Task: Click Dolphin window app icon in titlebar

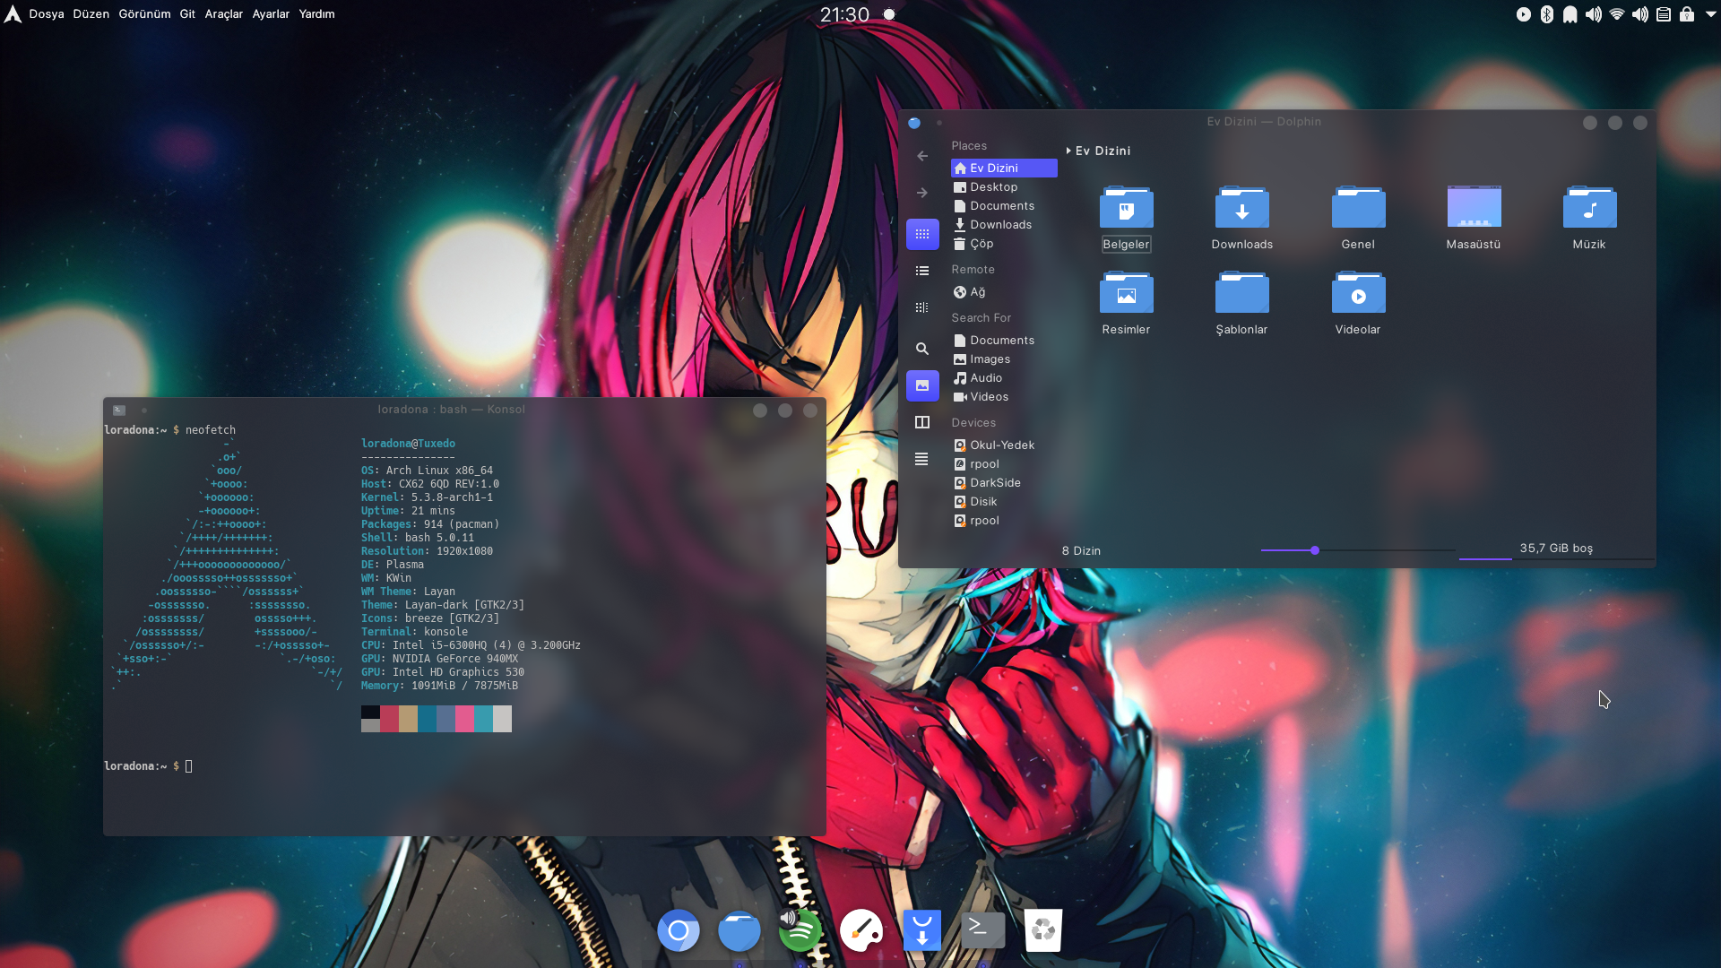Action: point(914,123)
